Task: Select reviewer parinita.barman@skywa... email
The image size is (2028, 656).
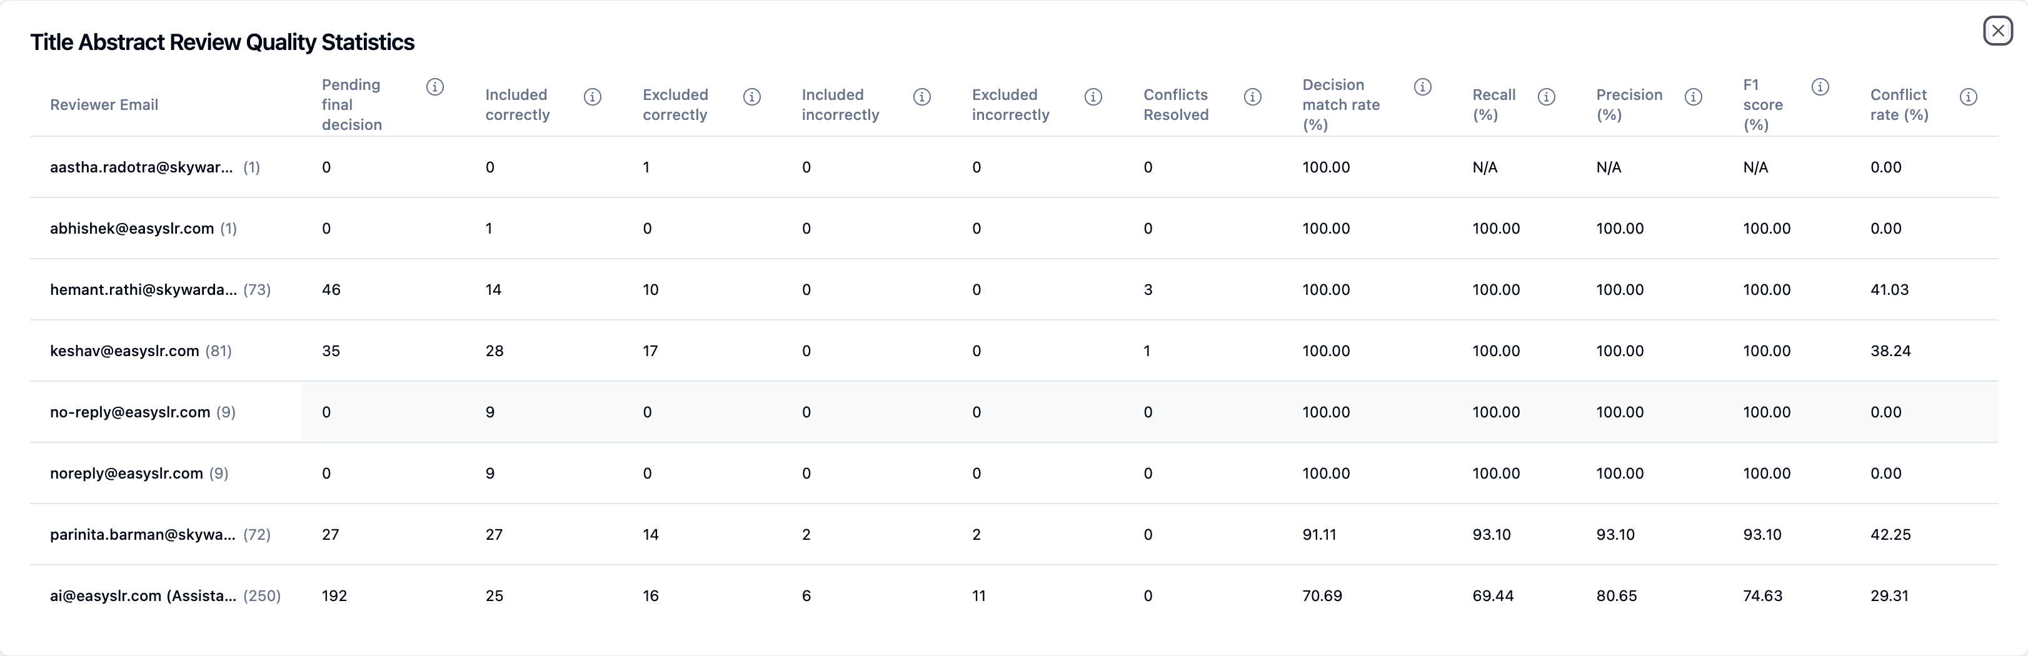Action: coord(143,535)
